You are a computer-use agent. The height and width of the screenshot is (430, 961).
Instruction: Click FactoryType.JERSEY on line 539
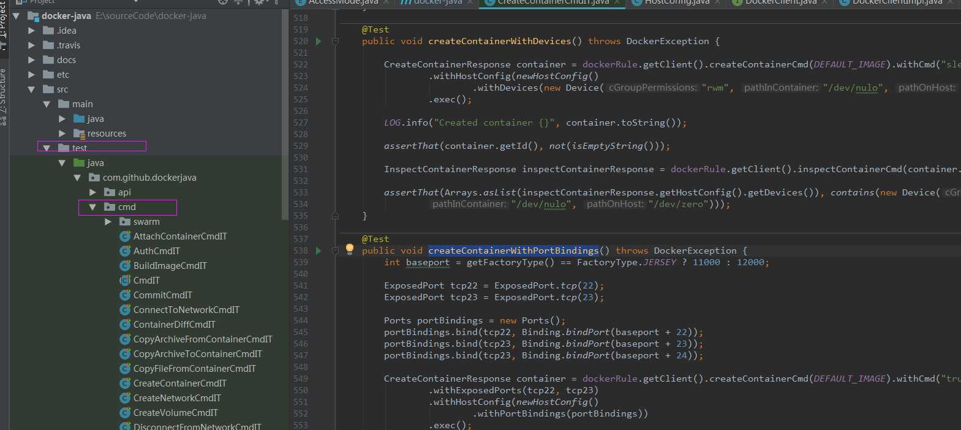(x=627, y=262)
